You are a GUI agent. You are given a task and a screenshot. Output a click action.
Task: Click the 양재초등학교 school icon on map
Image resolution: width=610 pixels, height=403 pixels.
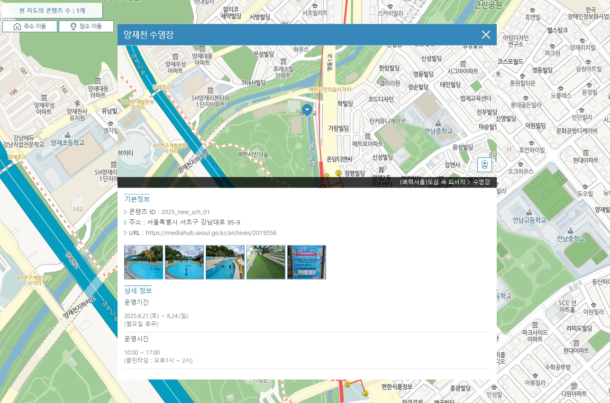tap(67, 134)
